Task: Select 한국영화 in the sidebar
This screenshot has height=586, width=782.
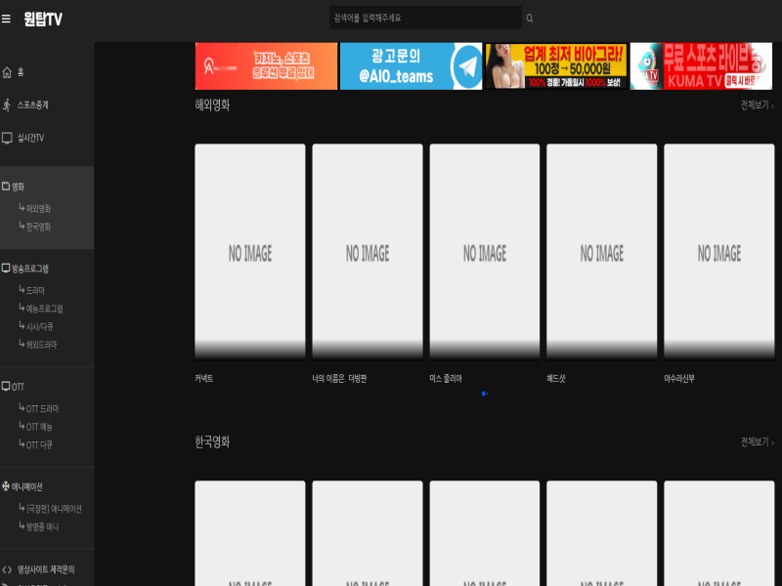Action: (x=38, y=227)
